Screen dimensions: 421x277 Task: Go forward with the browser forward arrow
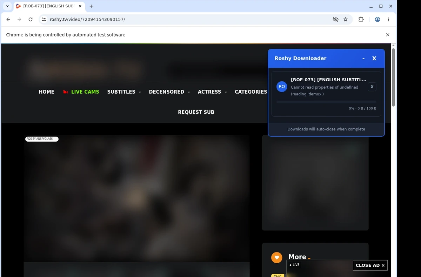point(19,19)
